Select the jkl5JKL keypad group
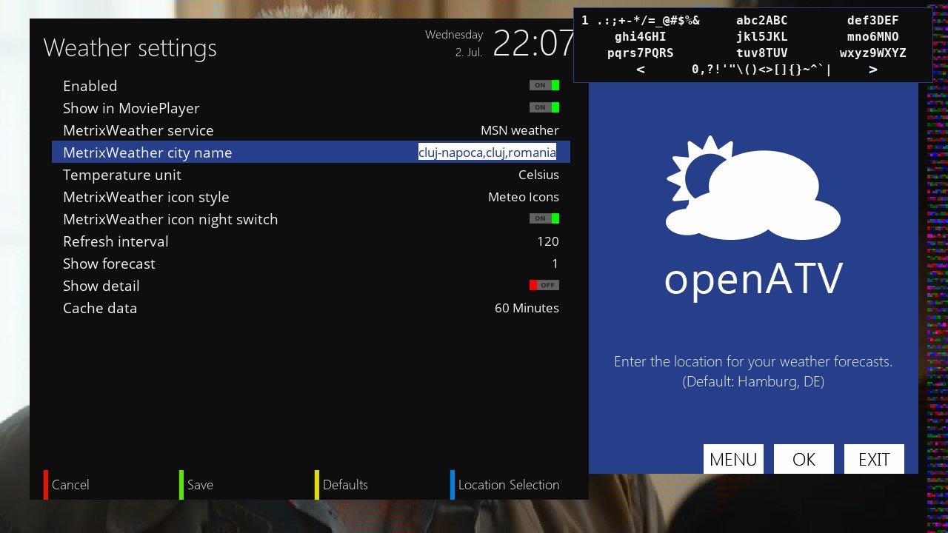948x533 pixels. (x=761, y=37)
